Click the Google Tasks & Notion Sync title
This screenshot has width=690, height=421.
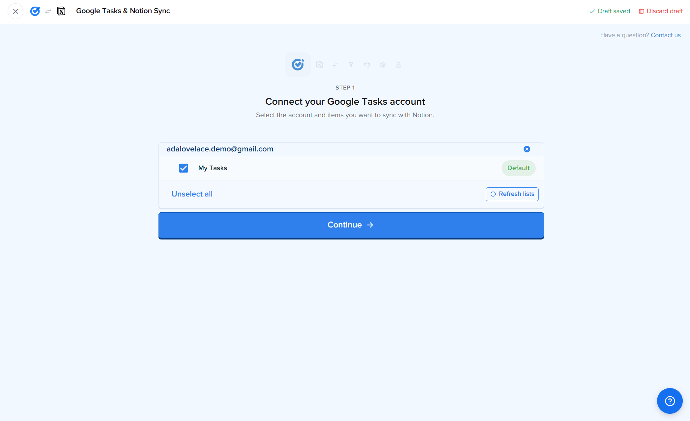123,11
